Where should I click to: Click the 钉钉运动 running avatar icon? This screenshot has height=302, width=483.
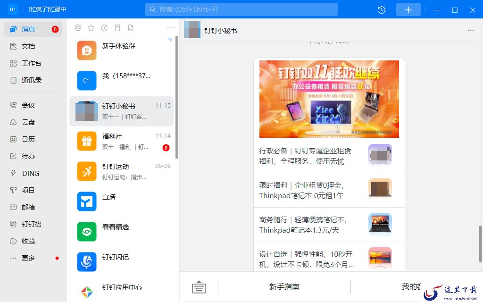pyautogui.click(x=87, y=171)
